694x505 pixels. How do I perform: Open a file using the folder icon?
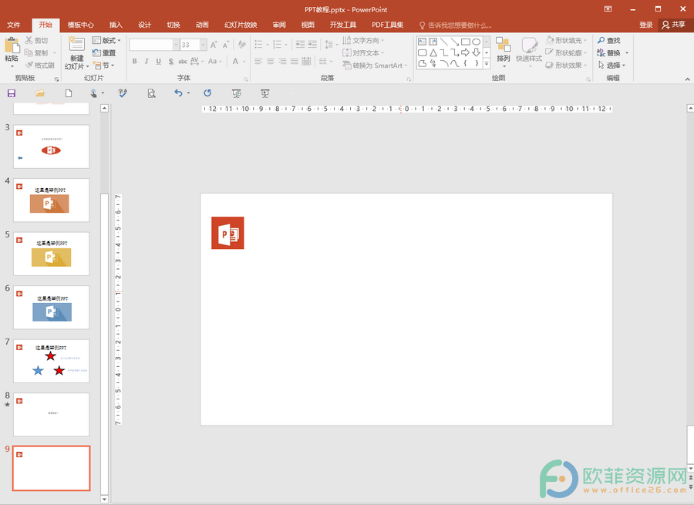click(40, 93)
